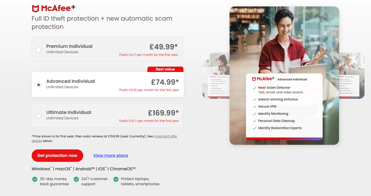
Task: Click the Get protection now button
Action: point(57,156)
